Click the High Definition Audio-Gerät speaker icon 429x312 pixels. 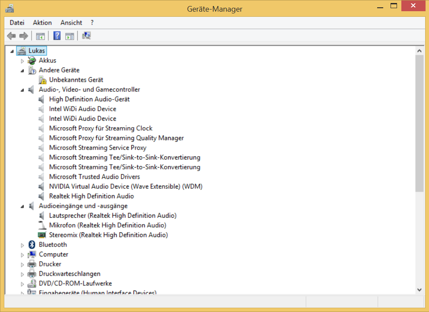coord(41,100)
